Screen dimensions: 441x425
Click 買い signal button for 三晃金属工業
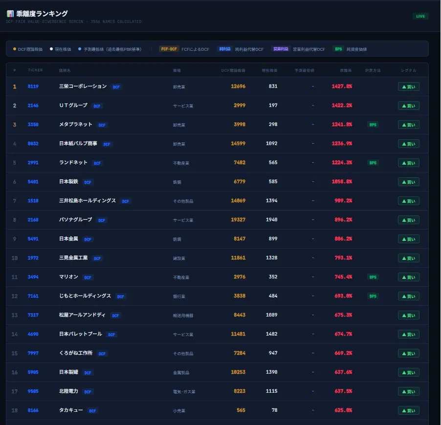pos(409,258)
